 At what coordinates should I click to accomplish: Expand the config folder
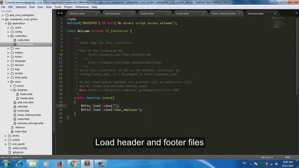coord(8,32)
